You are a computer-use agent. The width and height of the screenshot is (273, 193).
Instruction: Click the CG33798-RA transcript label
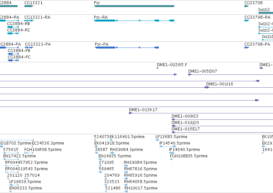click(257, 17)
